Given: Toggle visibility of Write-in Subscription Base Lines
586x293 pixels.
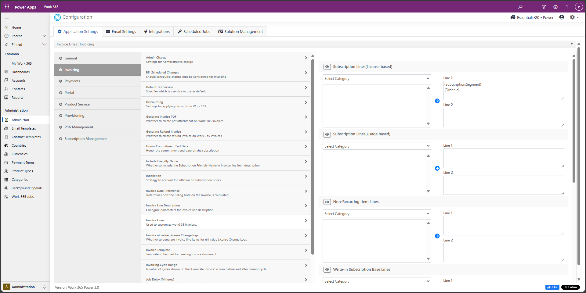Looking at the screenshot, I should point(327,270).
